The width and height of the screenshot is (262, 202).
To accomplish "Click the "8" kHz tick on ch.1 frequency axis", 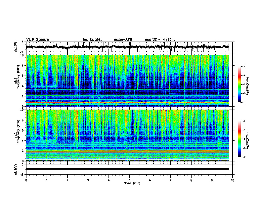I will pyautogui.click(x=23, y=65).
